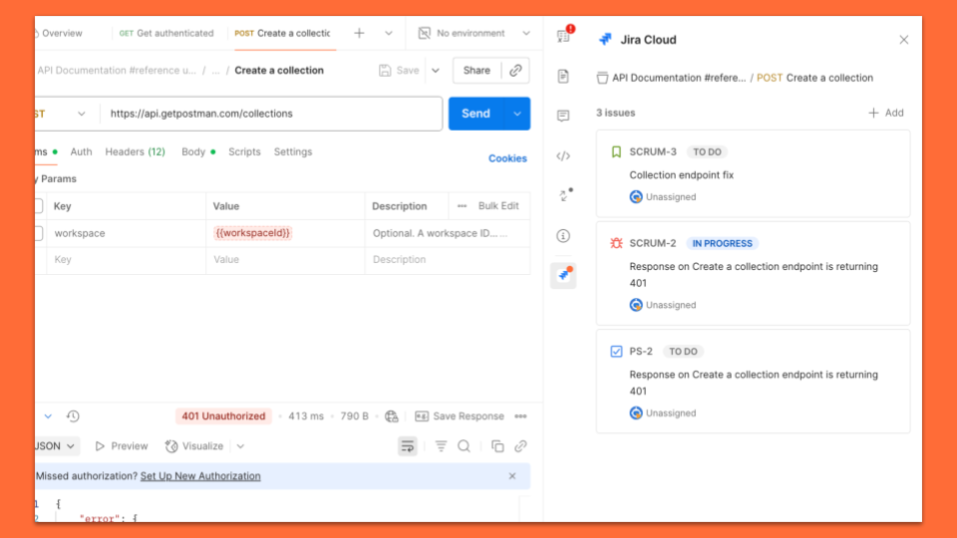Expand the Visualize options chevron
This screenshot has width=957, height=538.
click(240, 446)
